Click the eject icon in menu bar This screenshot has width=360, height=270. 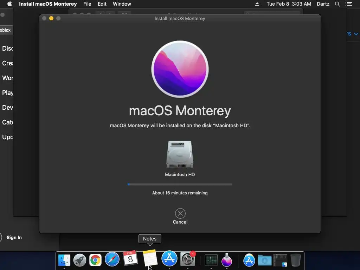coord(257,4)
